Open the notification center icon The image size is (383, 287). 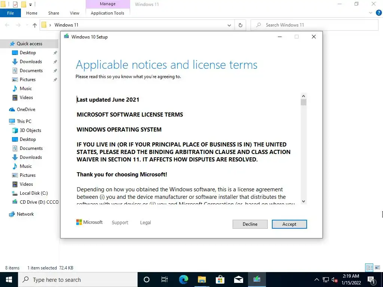click(x=371, y=280)
